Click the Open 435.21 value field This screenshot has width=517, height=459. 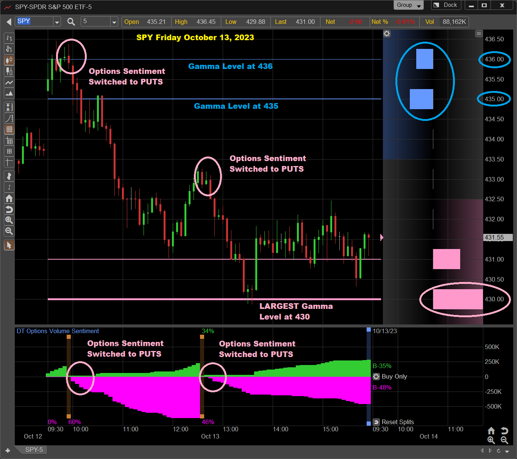pyautogui.click(x=146, y=22)
